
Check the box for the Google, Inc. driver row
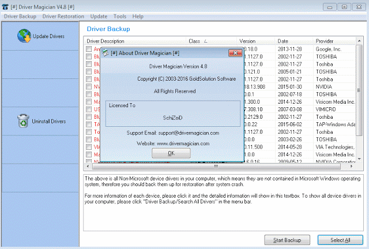point(89,49)
